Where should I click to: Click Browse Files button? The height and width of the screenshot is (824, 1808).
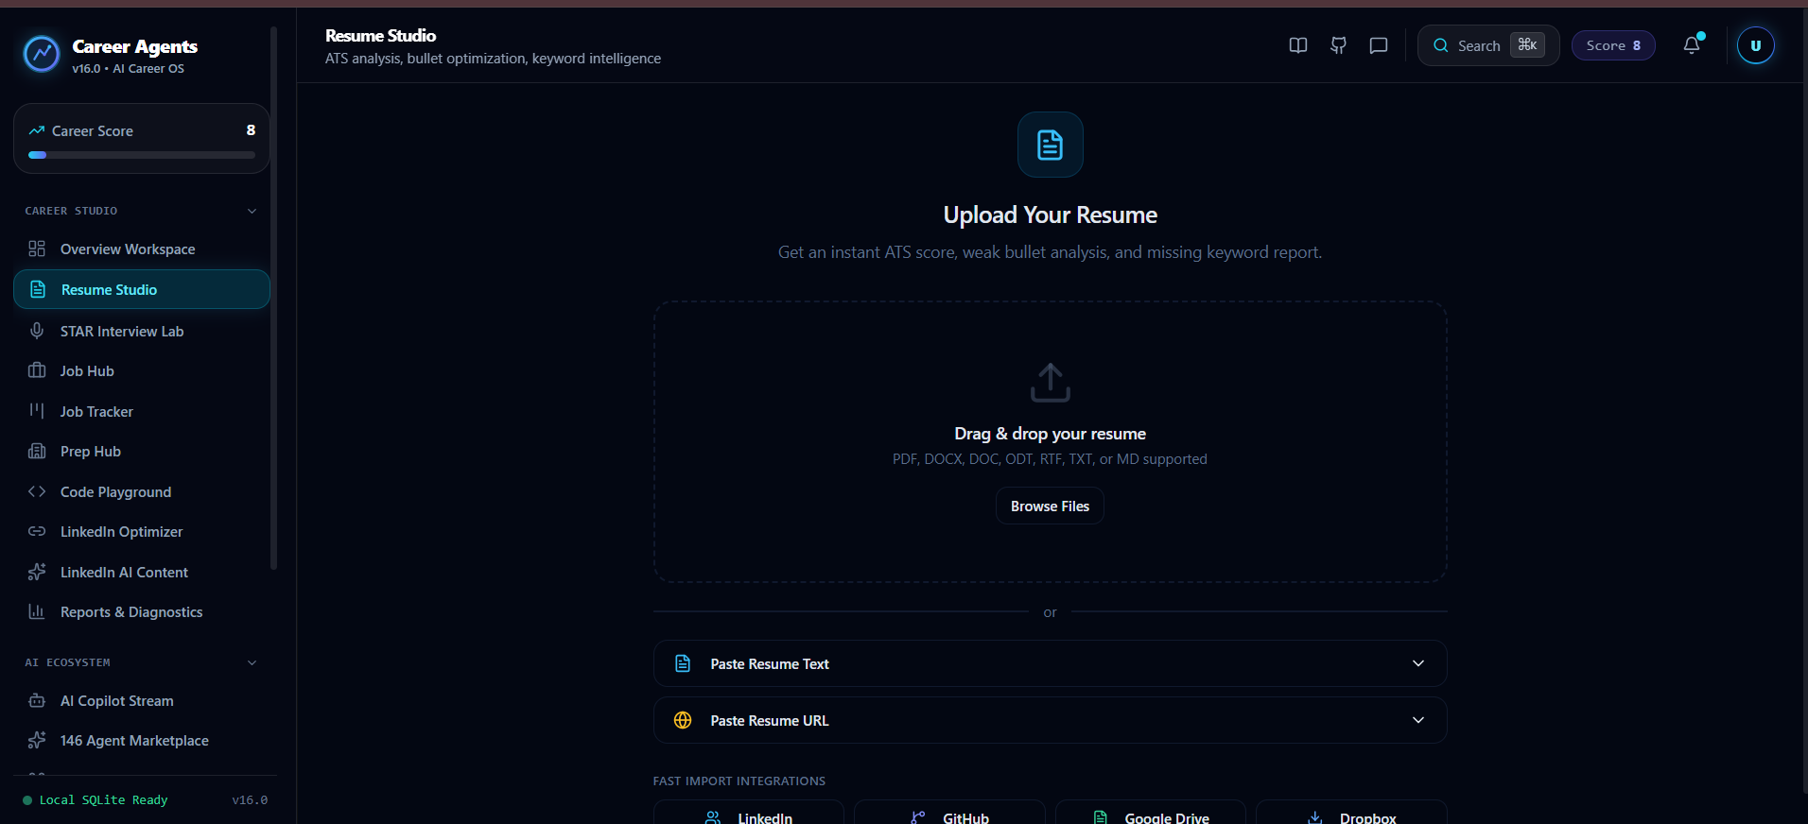(x=1050, y=506)
